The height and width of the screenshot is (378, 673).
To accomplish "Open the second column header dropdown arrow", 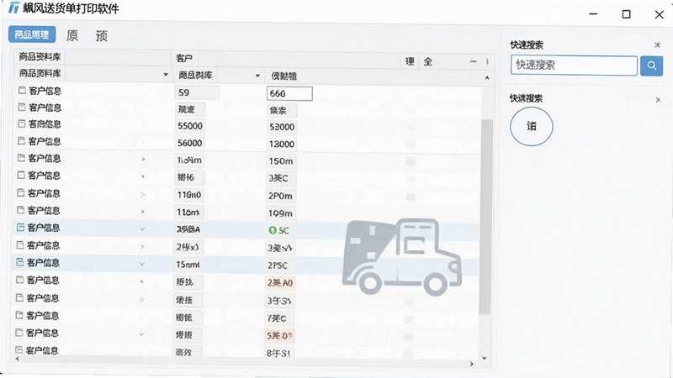I will 257,76.
